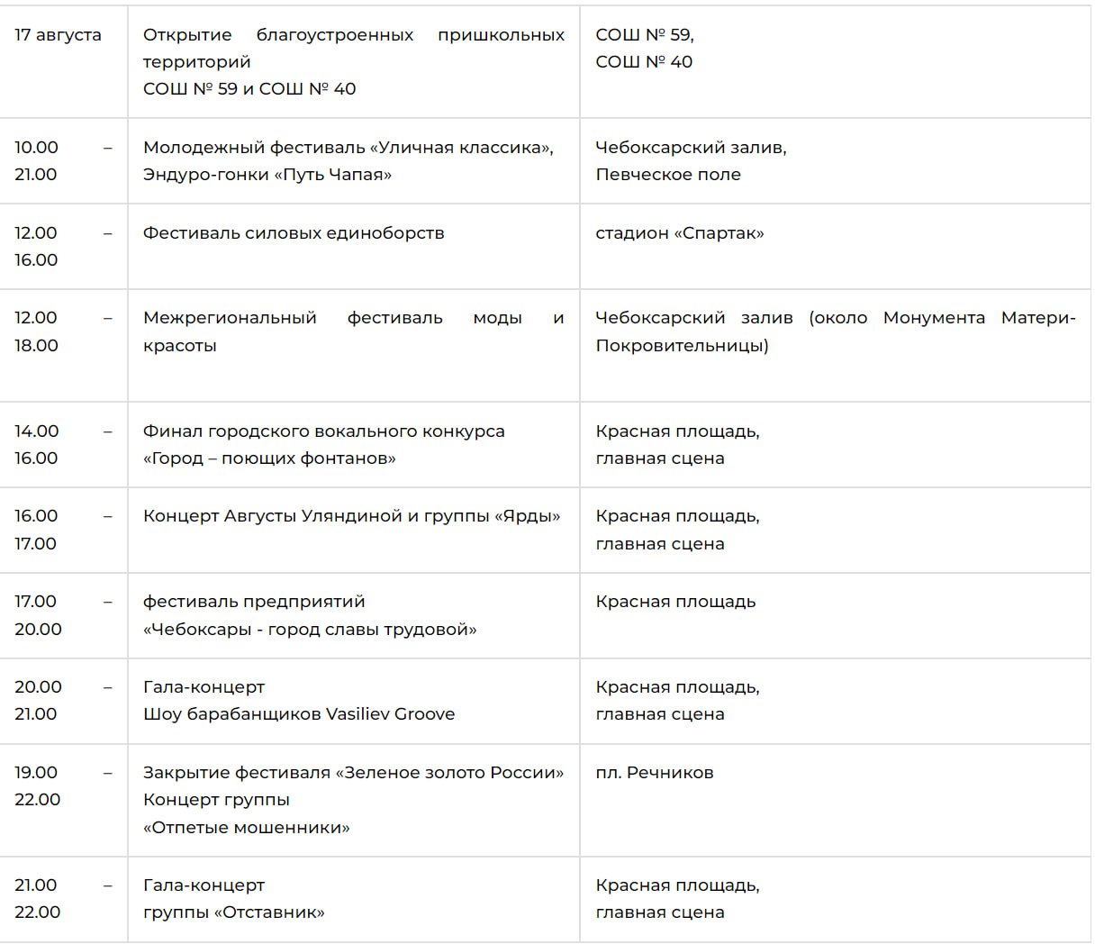1095x944 pixels.
Task: Click "Межрегиональный фестиваль моды и красоты" event
Action: click(353, 331)
